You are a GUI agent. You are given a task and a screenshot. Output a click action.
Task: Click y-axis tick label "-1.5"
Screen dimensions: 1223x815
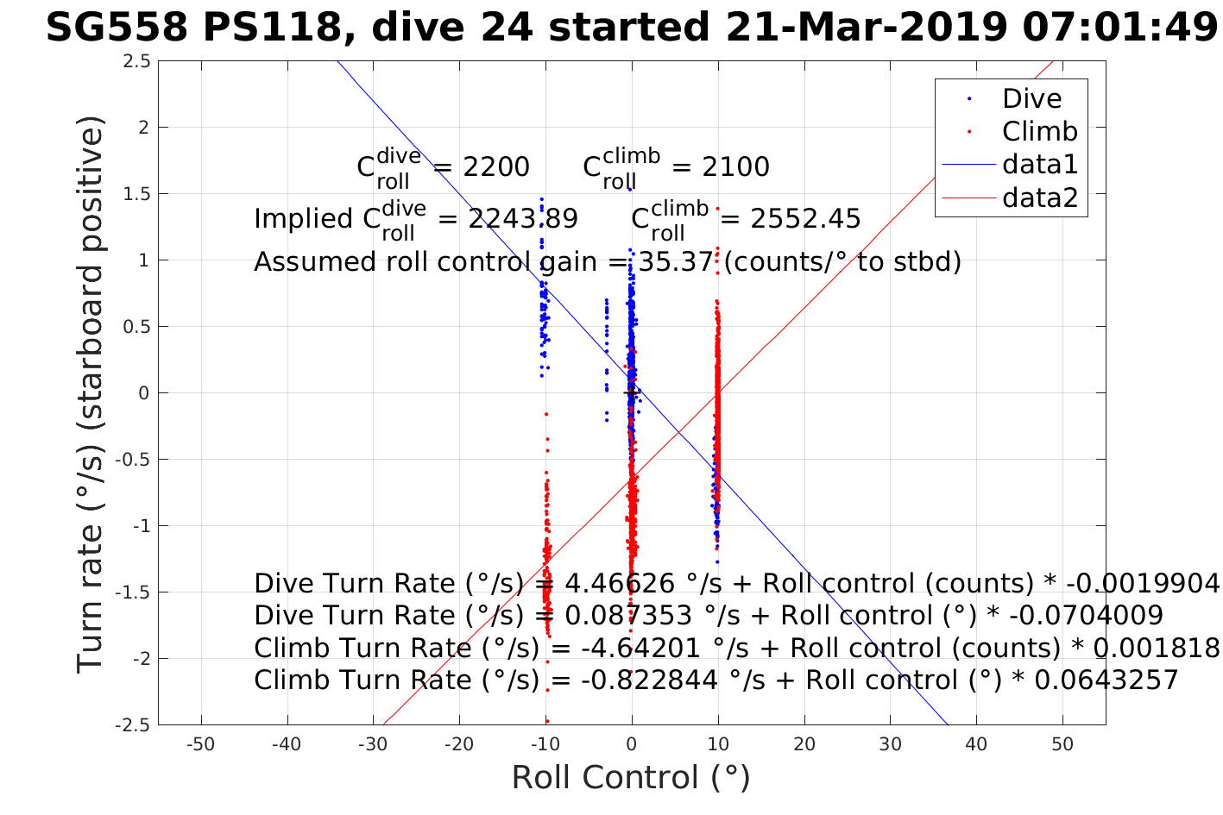pyautogui.click(x=133, y=592)
